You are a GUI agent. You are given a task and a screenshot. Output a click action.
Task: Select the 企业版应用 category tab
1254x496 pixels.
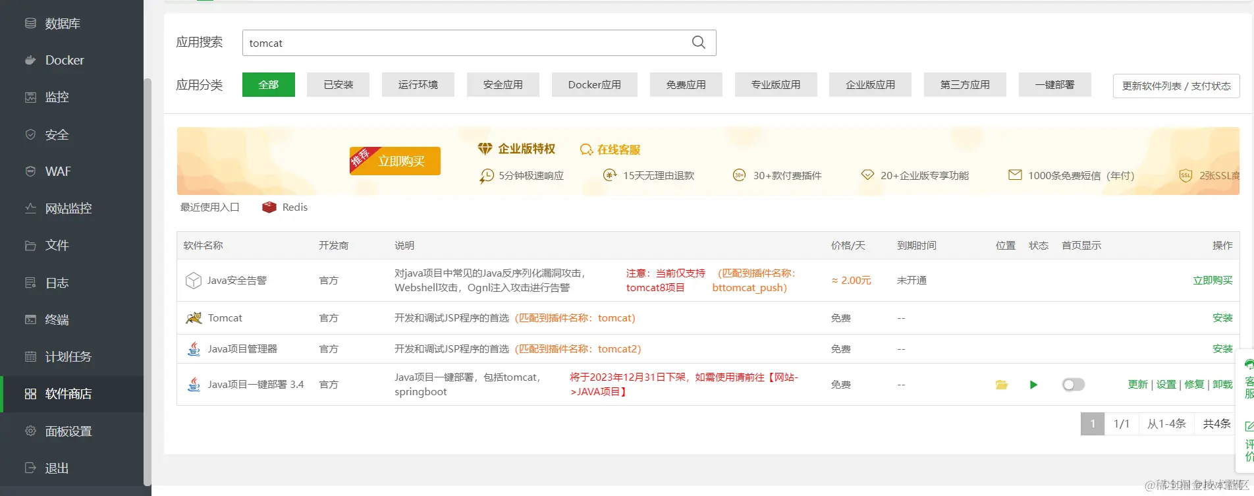[x=871, y=84]
